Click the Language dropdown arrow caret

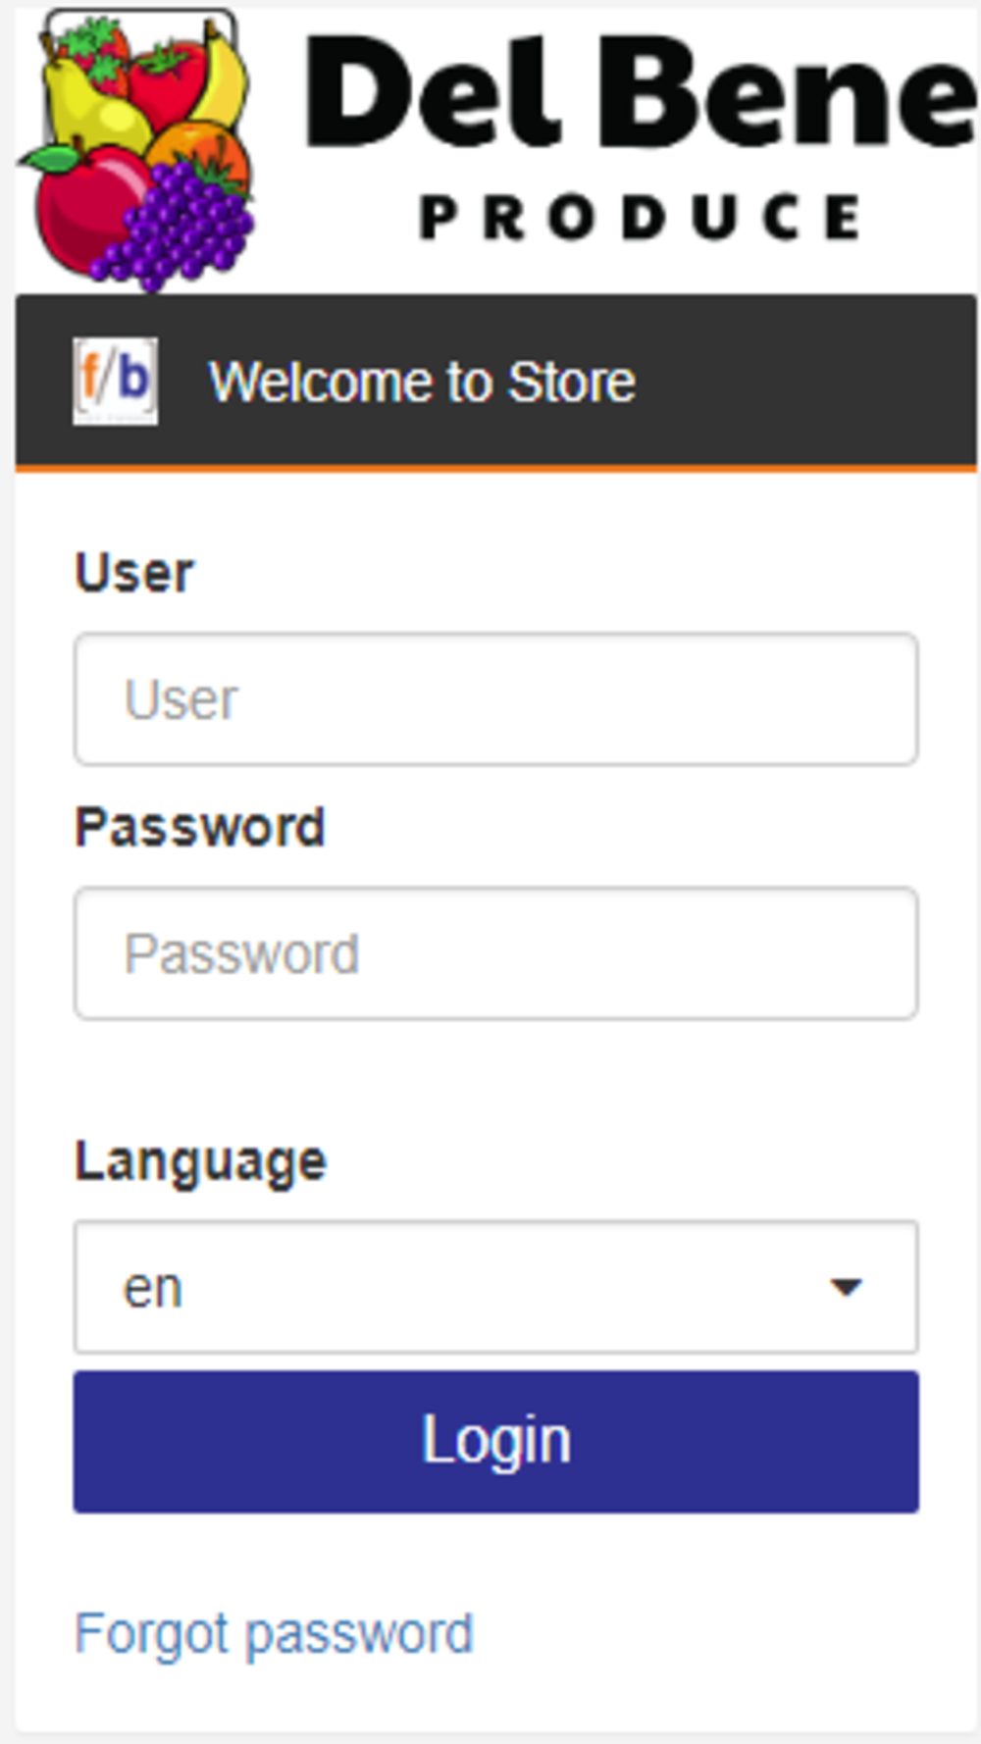(846, 1287)
